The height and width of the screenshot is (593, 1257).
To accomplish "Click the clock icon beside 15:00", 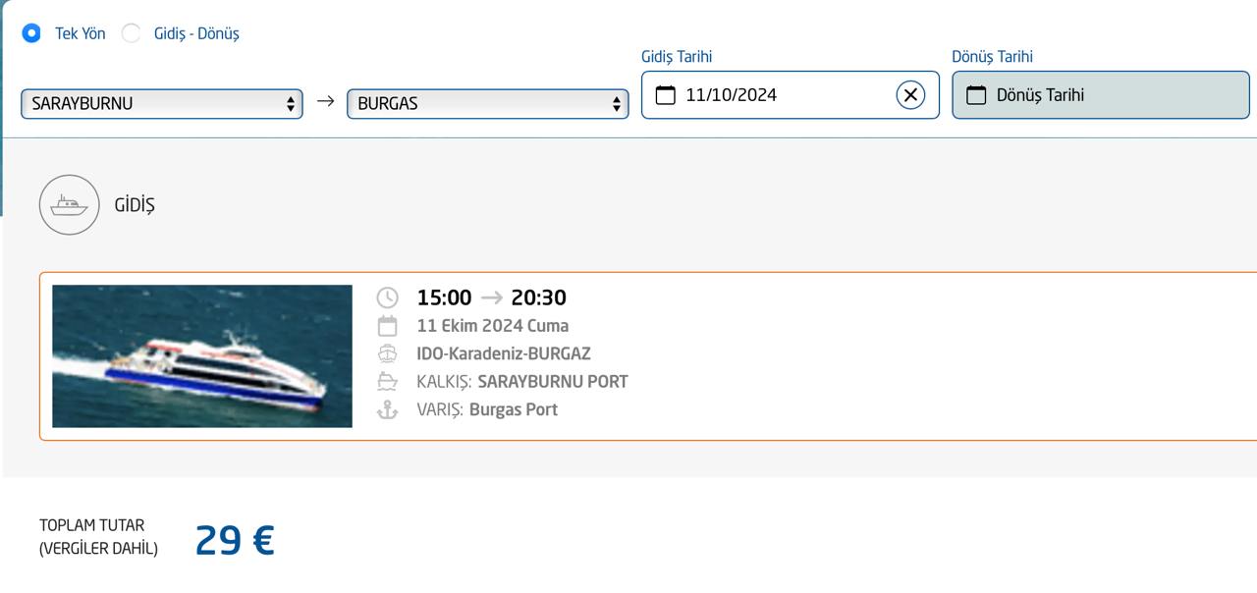I will 388,297.
